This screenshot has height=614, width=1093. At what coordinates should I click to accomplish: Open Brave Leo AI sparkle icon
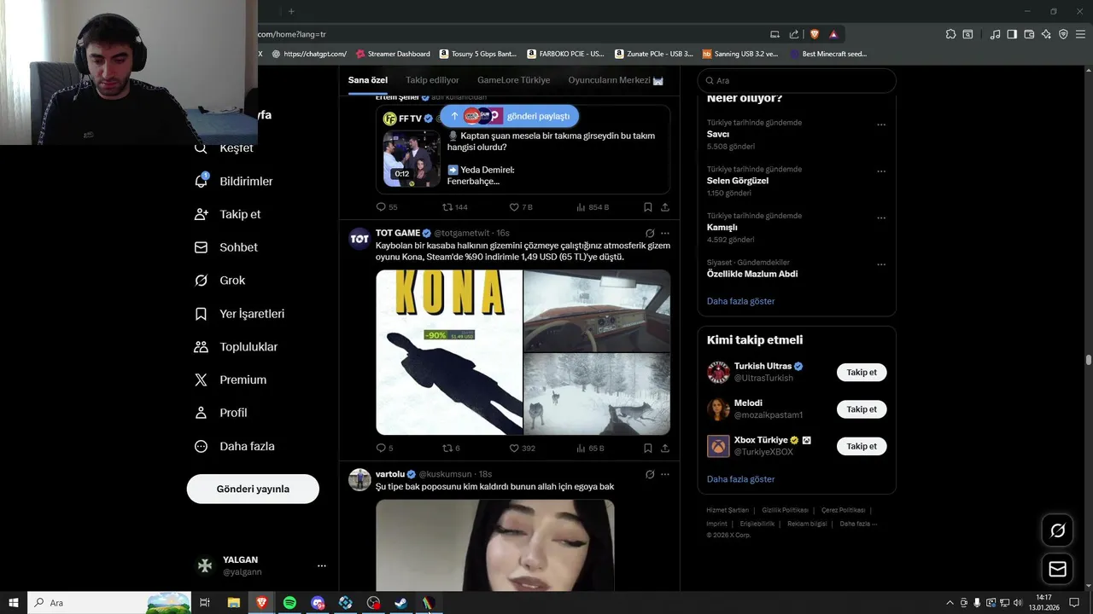pos(1046,34)
